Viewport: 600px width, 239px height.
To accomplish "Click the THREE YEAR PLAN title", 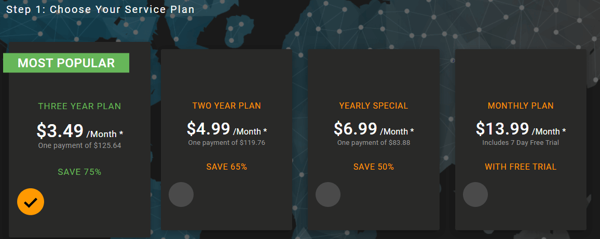I will (79, 107).
